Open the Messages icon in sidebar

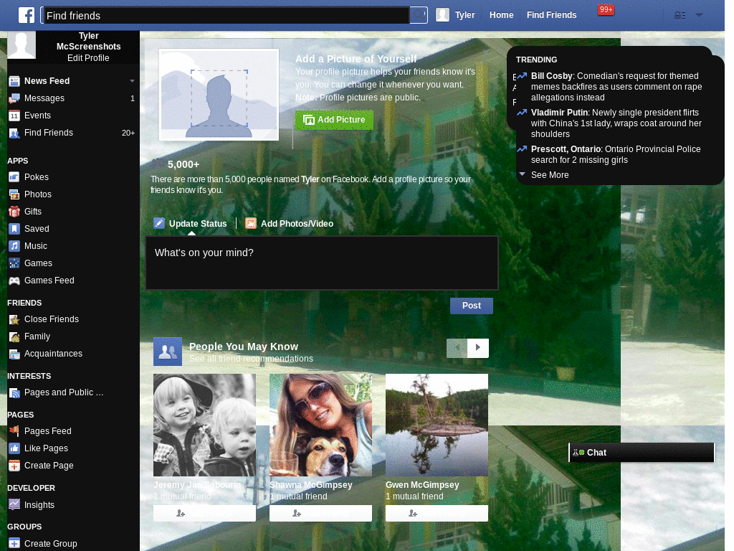tap(14, 98)
